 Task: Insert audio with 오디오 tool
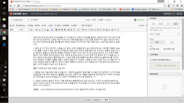tap(58, 25)
